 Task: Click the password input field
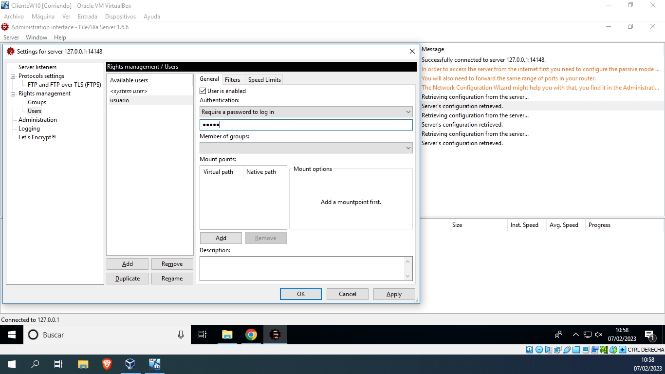click(x=306, y=125)
